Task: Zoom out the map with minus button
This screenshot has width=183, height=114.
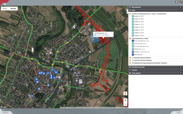Action: [125, 104]
